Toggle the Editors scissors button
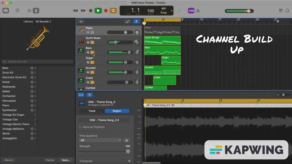292x164 pixels. (x=36, y=10)
